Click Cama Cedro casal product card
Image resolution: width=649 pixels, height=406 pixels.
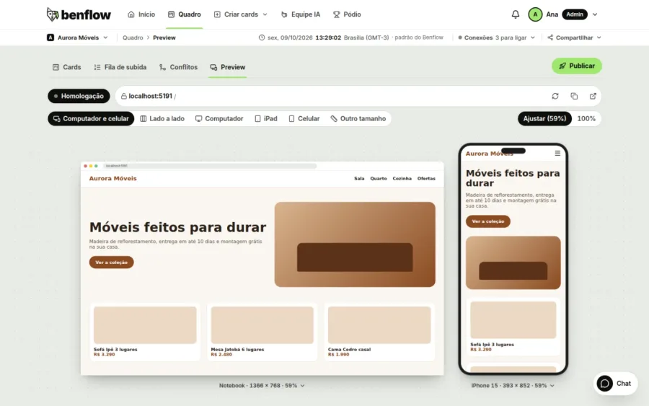coord(379,332)
